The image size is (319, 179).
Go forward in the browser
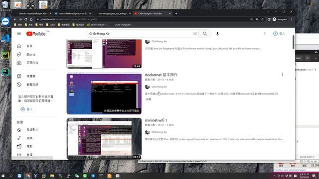(x=20, y=19)
